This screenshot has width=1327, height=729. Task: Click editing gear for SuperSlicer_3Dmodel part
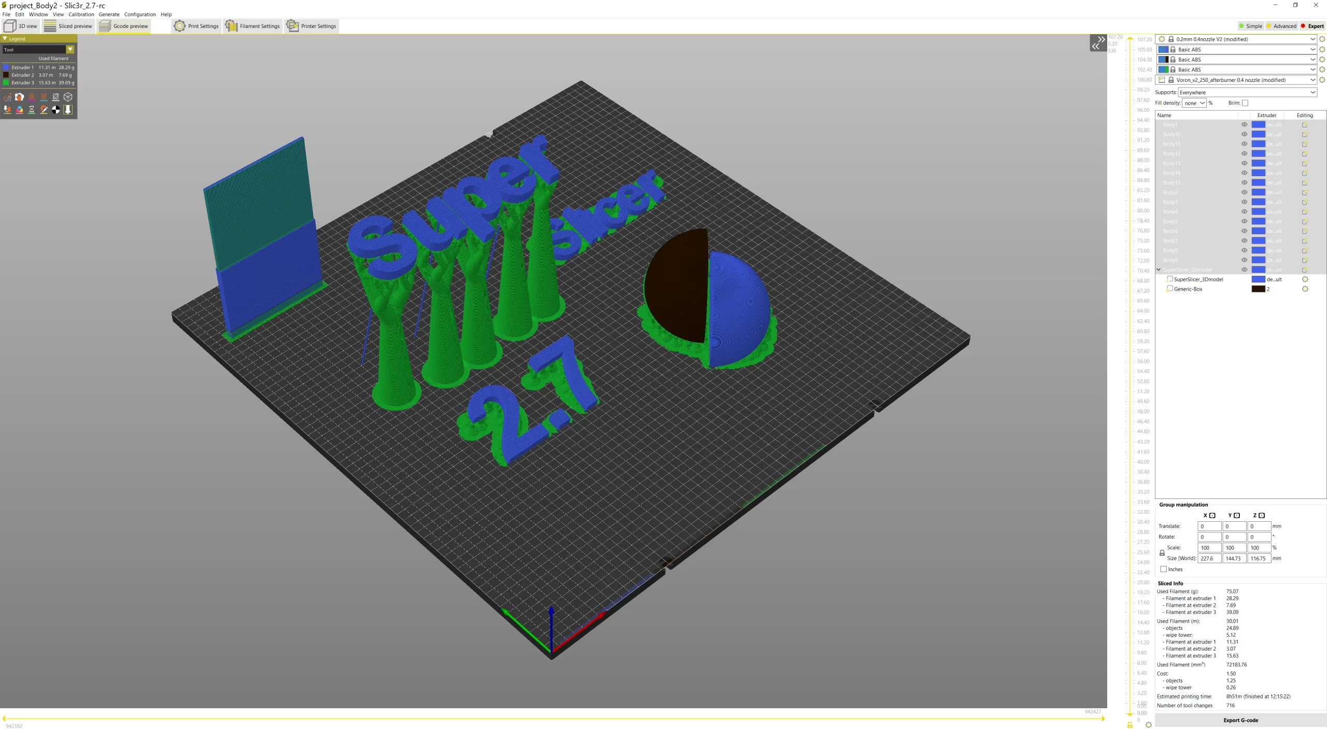(x=1305, y=279)
